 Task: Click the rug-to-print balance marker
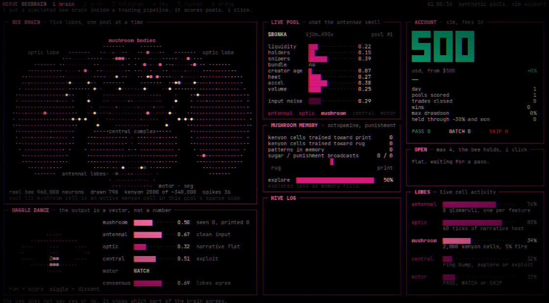point(332,162)
